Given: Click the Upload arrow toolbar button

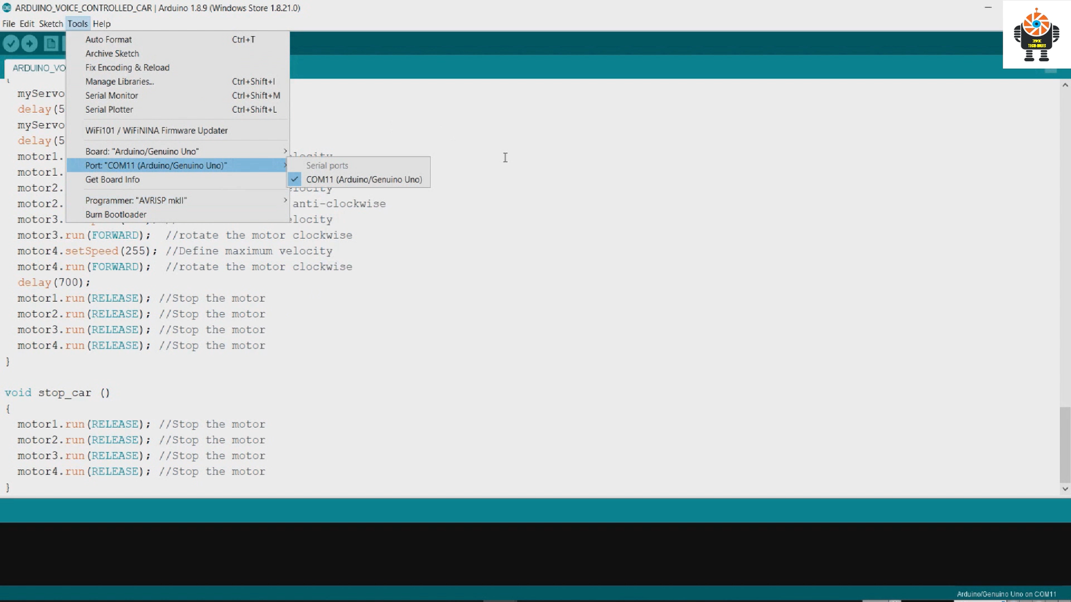Looking at the screenshot, I should click(29, 44).
